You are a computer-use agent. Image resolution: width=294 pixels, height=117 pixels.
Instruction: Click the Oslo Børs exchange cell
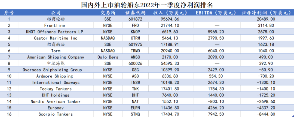point(108,57)
